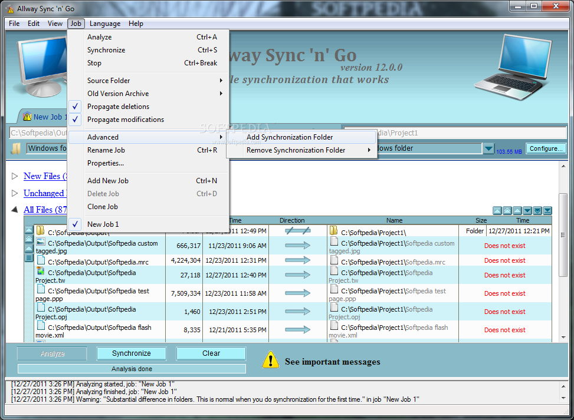Click the right folder path field ending Project1
This screenshot has width=574, height=420.
pos(472,133)
